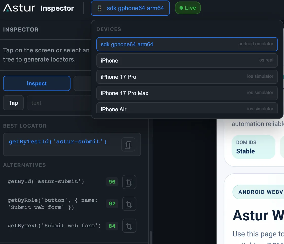Click the DOM IDS Stable card

[253, 147]
